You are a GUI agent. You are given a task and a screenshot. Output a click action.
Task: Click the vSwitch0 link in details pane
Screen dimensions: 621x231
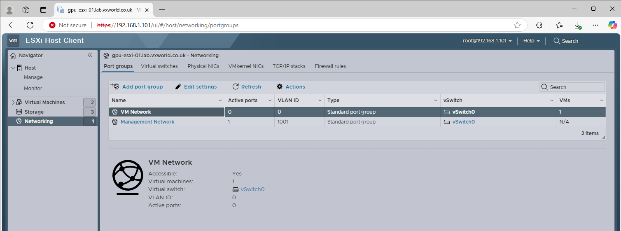point(252,189)
